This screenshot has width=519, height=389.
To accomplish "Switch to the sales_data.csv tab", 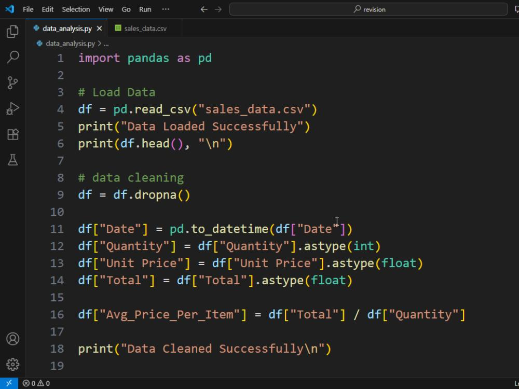I will pyautogui.click(x=144, y=29).
